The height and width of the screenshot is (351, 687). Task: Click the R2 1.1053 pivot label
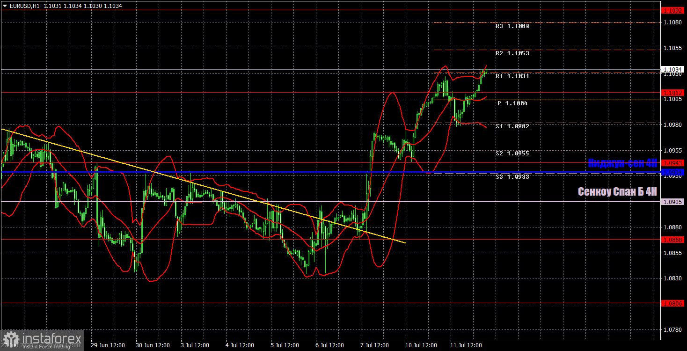512,53
